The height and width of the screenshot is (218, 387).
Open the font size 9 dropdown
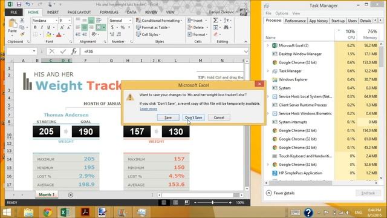point(70,21)
